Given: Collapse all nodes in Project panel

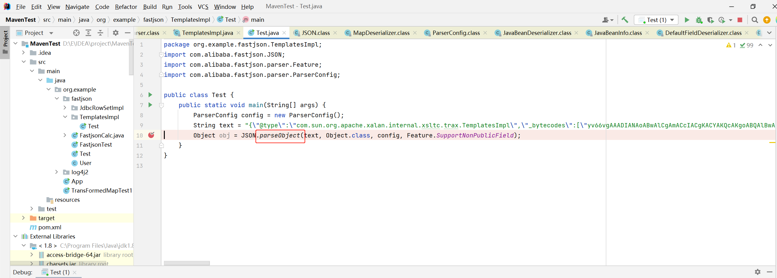Looking at the screenshot, I should pyautogui.click(x=100, y=33).
